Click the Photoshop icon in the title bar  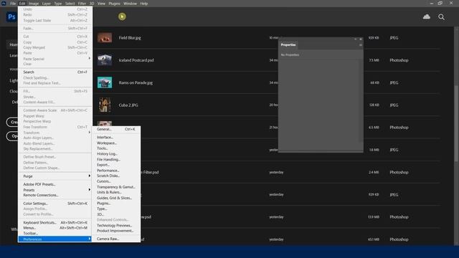[x=4, y=4]
